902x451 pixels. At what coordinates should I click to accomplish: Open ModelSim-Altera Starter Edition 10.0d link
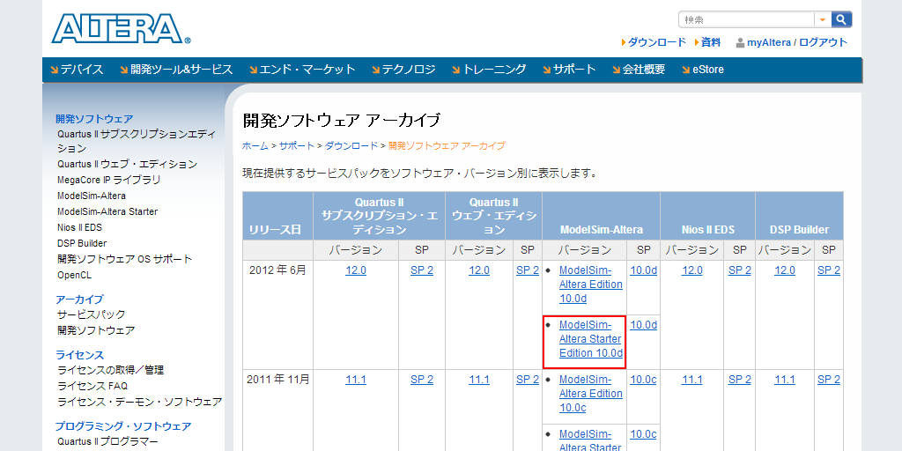(x=591, y=339)
